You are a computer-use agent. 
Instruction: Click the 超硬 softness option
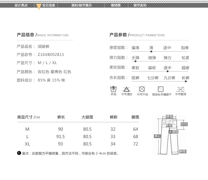point(185,68)
